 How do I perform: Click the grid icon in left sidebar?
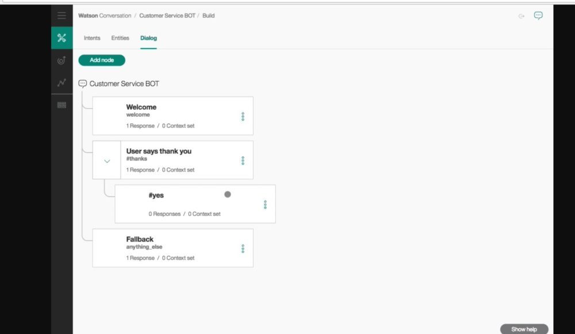pos(62,105)
